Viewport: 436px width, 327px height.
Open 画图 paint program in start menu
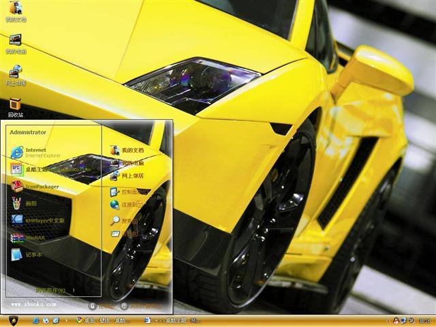[24, 204]
